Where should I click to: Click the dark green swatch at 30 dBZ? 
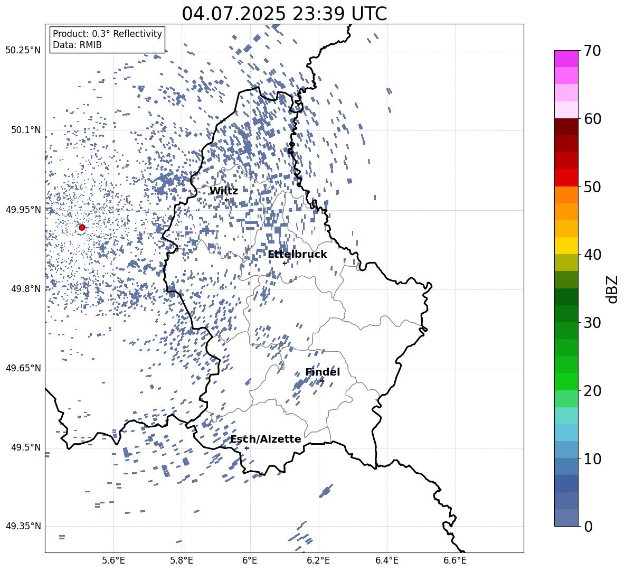coord(566,314)
